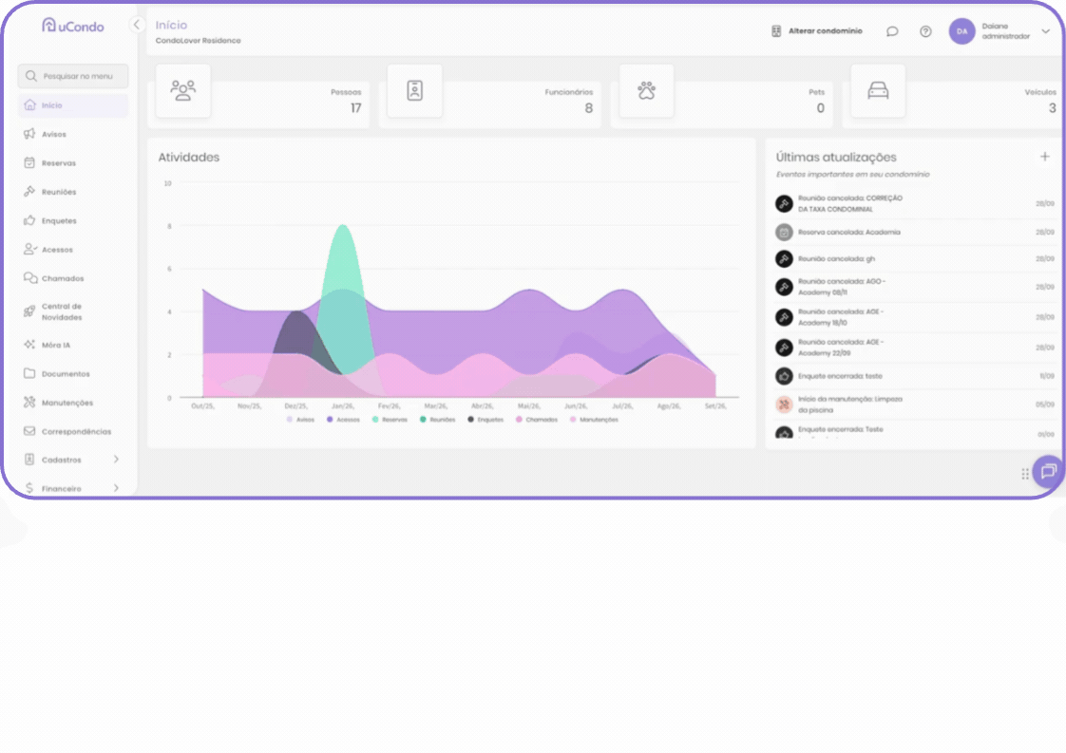The height and width of the screenshot is (753, 1066).
Task: Open the messages speech bubble icon
Action: [x=892, y=31]
